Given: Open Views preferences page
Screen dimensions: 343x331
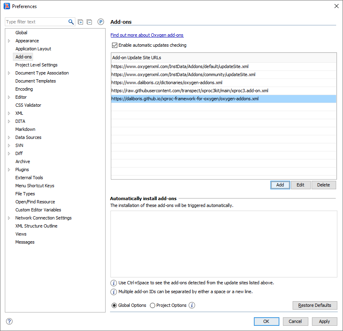Looking at the screenshot, I should tap(21, 234).
